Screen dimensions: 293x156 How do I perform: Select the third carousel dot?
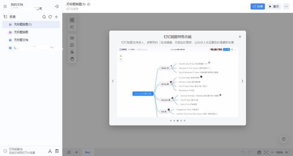(x=178, y=121)
